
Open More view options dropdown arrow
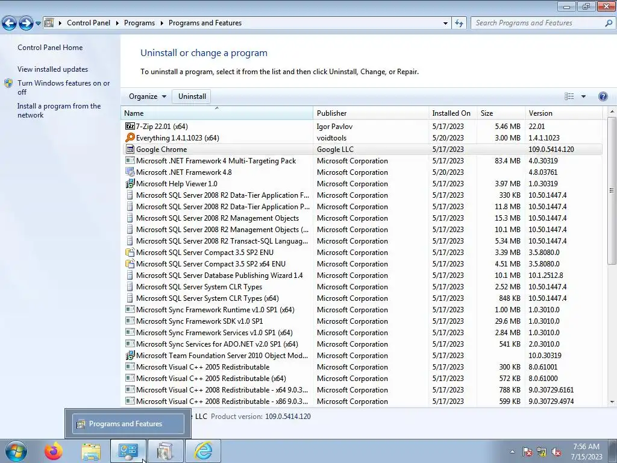coord(583,96)
